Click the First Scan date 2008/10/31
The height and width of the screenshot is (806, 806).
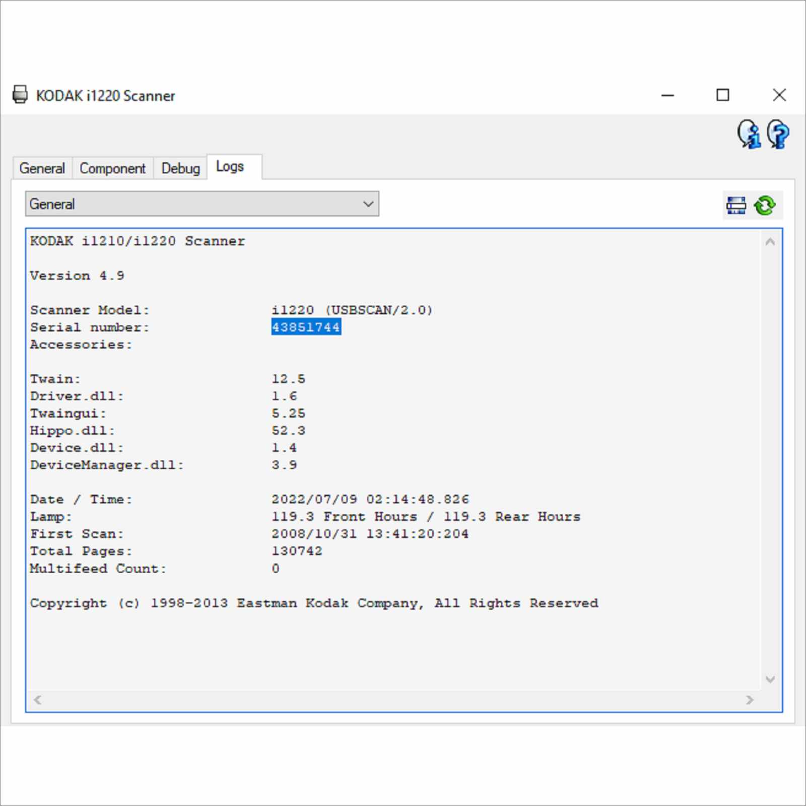pyautogui.click(x=314, y=534)
